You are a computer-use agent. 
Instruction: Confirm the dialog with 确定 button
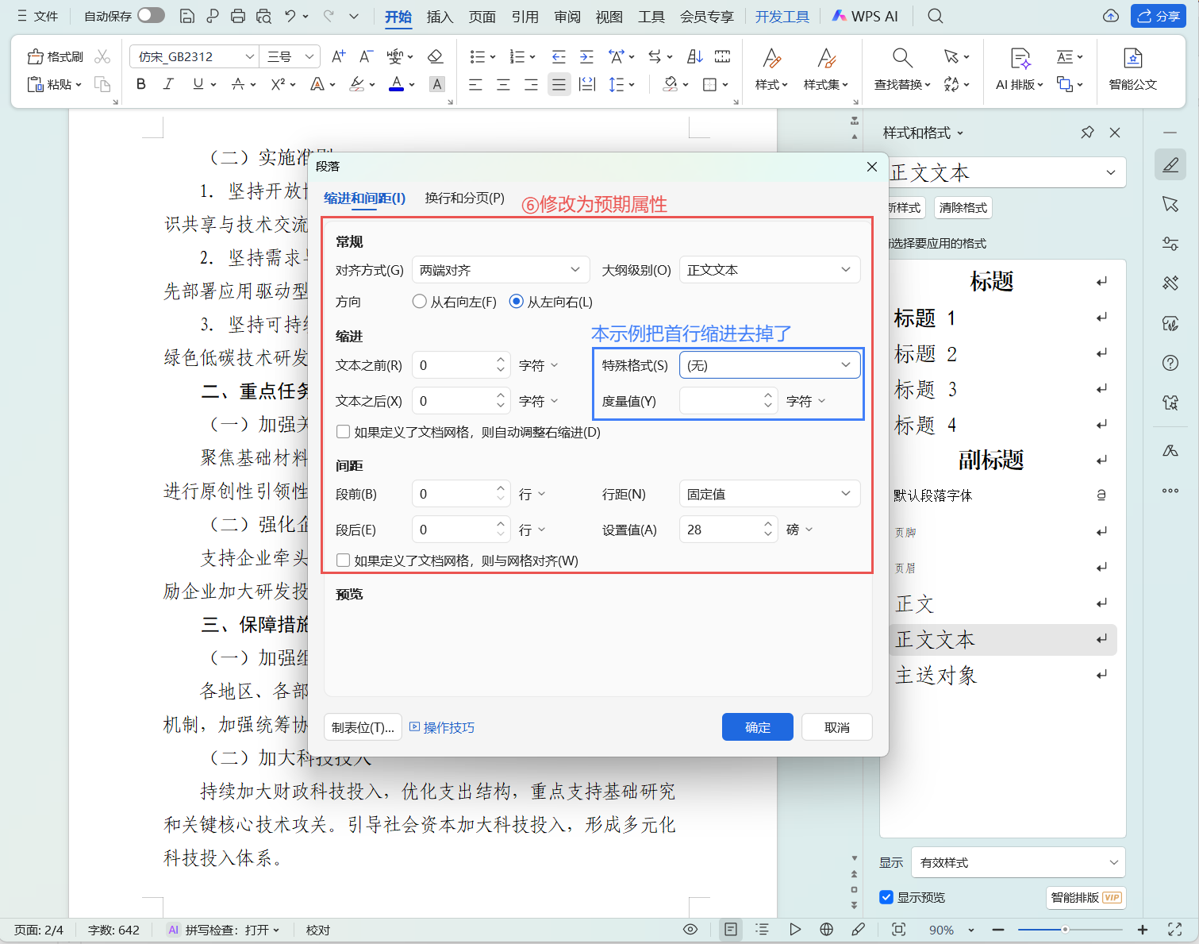point(757,727)
